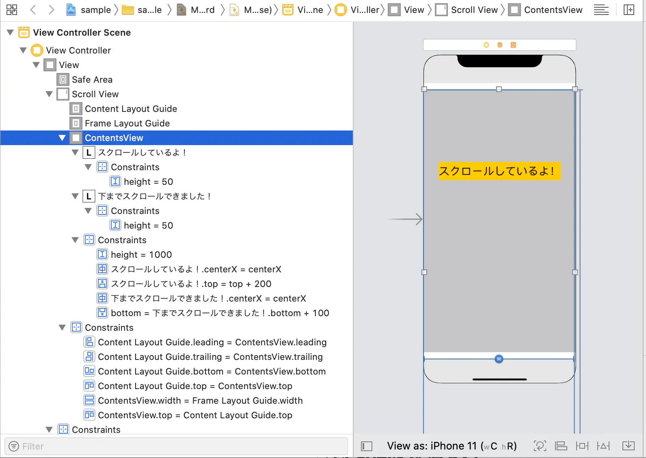Select the Scroll View breadcrumb in jump bar
Viewport: 646px width, 458px height.
[x=467, y=10]
